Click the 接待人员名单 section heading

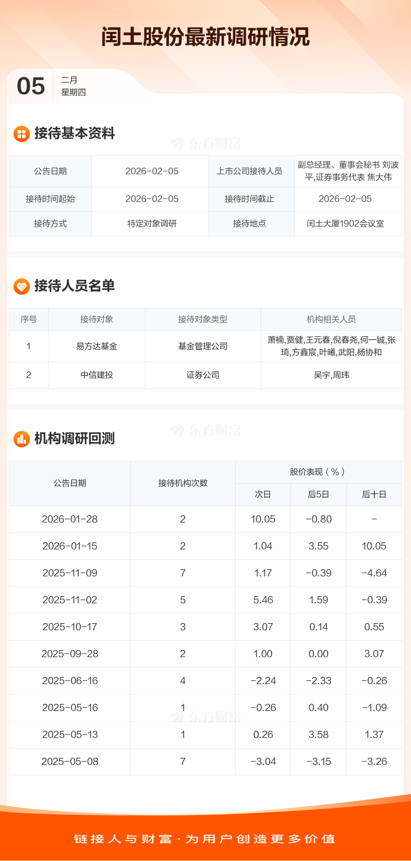click(74, 286)
